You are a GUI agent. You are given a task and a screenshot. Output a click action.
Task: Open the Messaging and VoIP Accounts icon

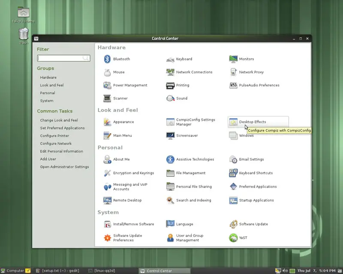[107, 187]
